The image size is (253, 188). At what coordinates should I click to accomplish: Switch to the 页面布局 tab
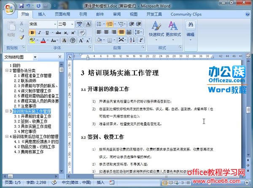tap(62, 14)
